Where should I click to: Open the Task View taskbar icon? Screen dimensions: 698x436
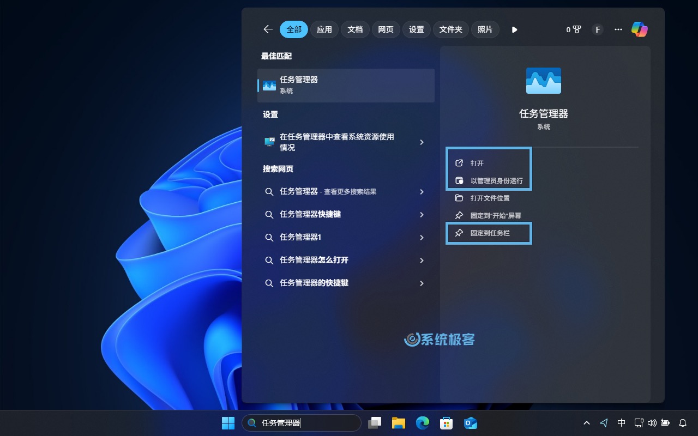coord(375,423)
